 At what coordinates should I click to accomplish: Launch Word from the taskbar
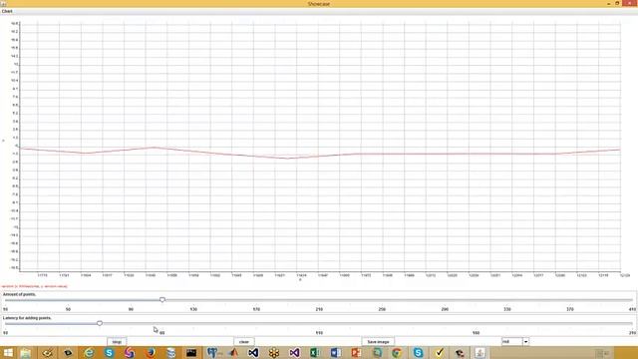pyautogui.click(x=336, y=353)
